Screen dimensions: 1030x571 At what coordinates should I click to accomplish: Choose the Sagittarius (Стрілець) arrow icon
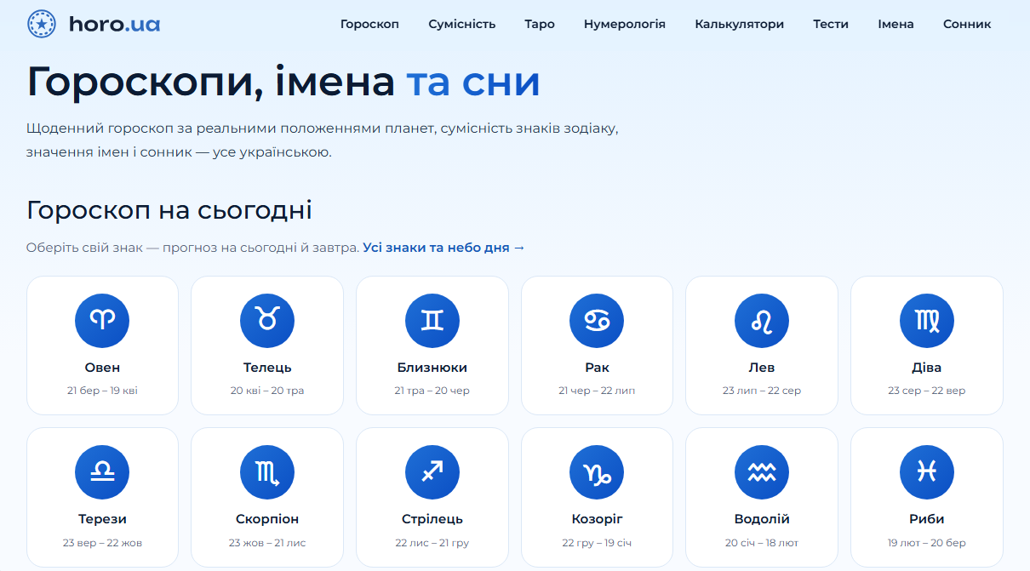[x=432, y=472]
